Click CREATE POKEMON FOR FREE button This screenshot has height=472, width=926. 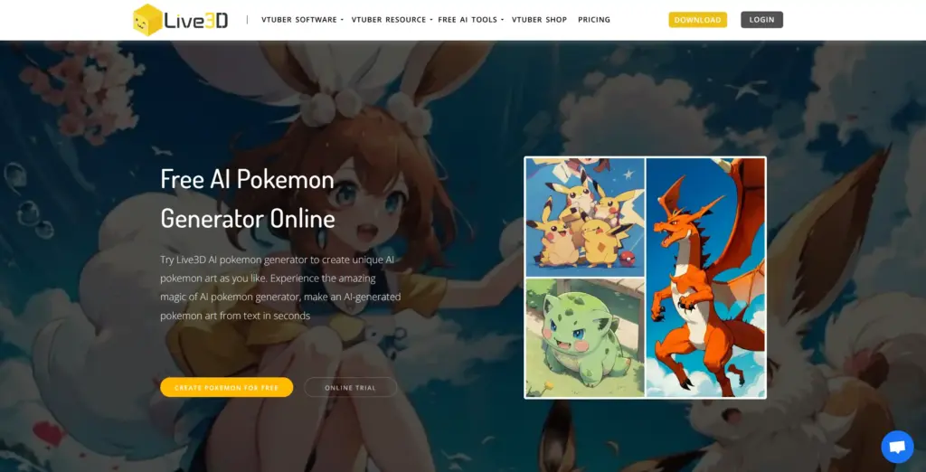pyautogui.click(x=227, y=388)
